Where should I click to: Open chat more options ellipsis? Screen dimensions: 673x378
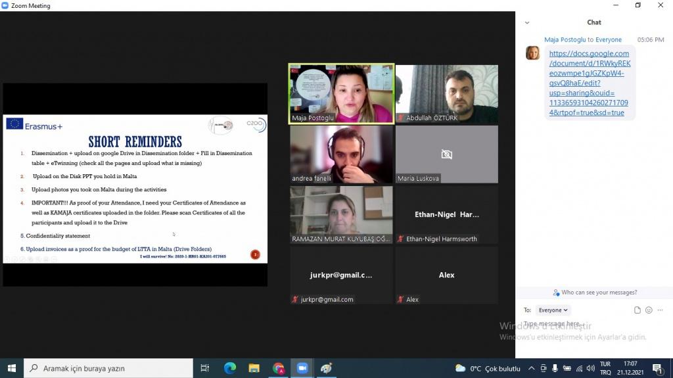click(x=660, y=310)
